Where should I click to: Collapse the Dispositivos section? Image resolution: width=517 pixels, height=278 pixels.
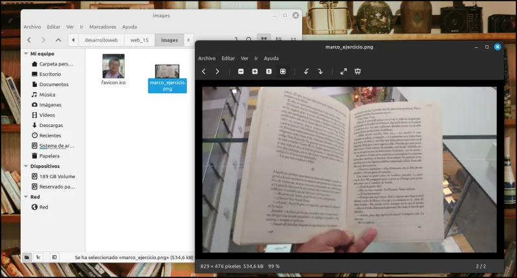pyautogui.click(x=26, y=166)
